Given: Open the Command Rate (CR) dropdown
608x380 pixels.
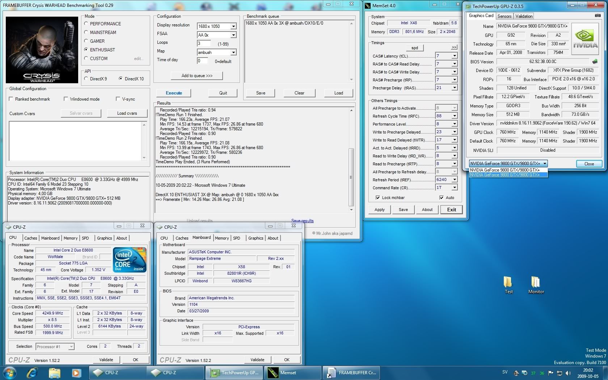Looking at the screenshot, I should click(x=455, y=187).
